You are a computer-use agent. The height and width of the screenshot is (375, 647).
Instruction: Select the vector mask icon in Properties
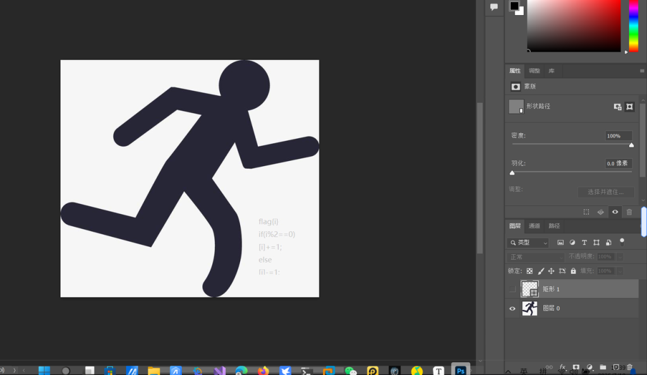(629, 107)
